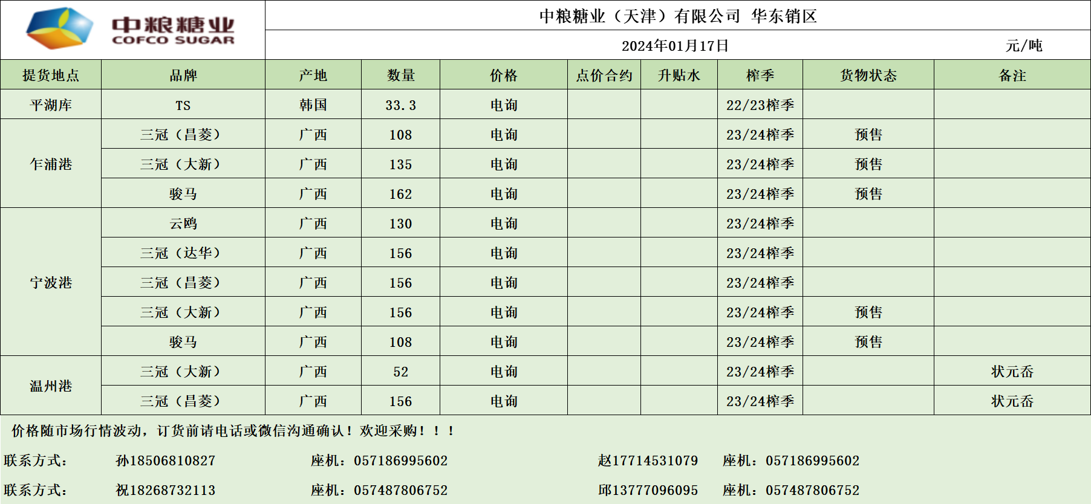Click the TS brand cell
Viewport: 1091px width, 504px height.
coord(183,105)
